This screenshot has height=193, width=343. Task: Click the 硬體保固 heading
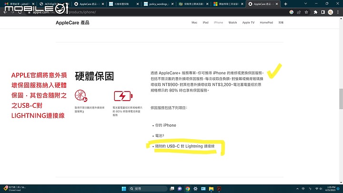click(x=94, y=76)
